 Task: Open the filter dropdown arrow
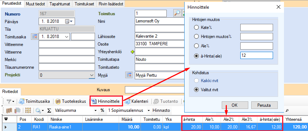click(x=13, y=102)
